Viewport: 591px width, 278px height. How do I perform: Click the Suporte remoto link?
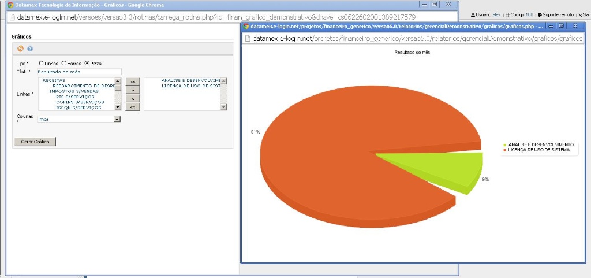[x=556, y=14]
